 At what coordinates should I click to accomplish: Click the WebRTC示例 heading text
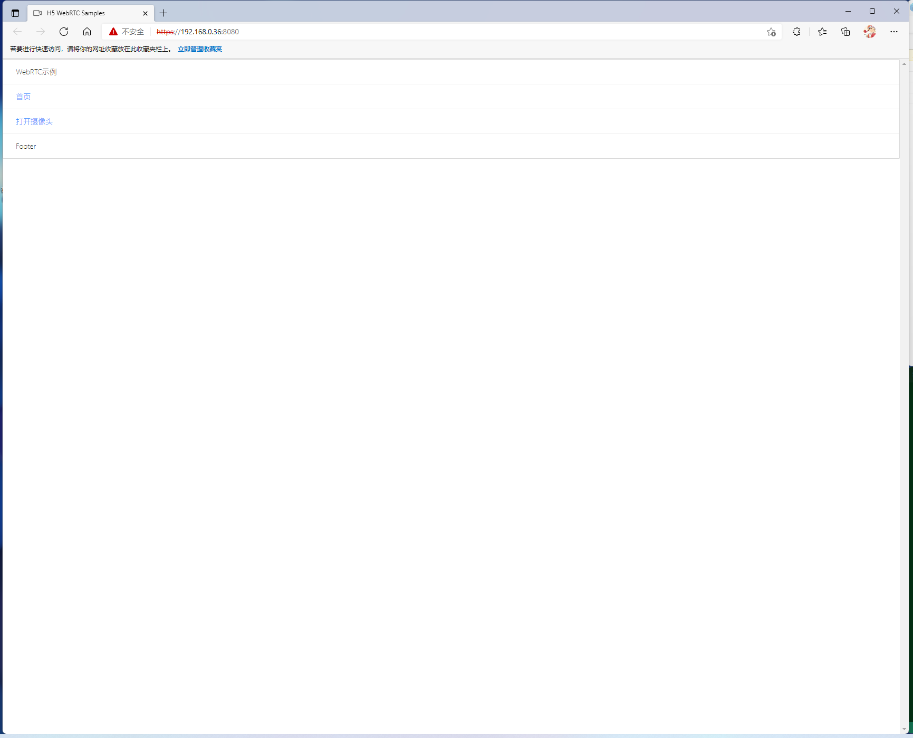(x=36, y=72)
